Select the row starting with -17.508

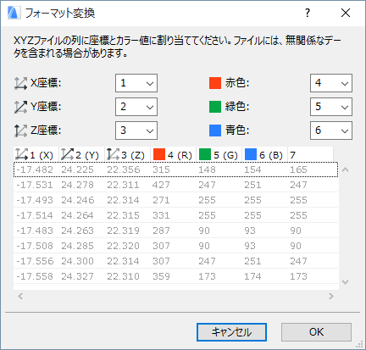[x=175, y=246]
